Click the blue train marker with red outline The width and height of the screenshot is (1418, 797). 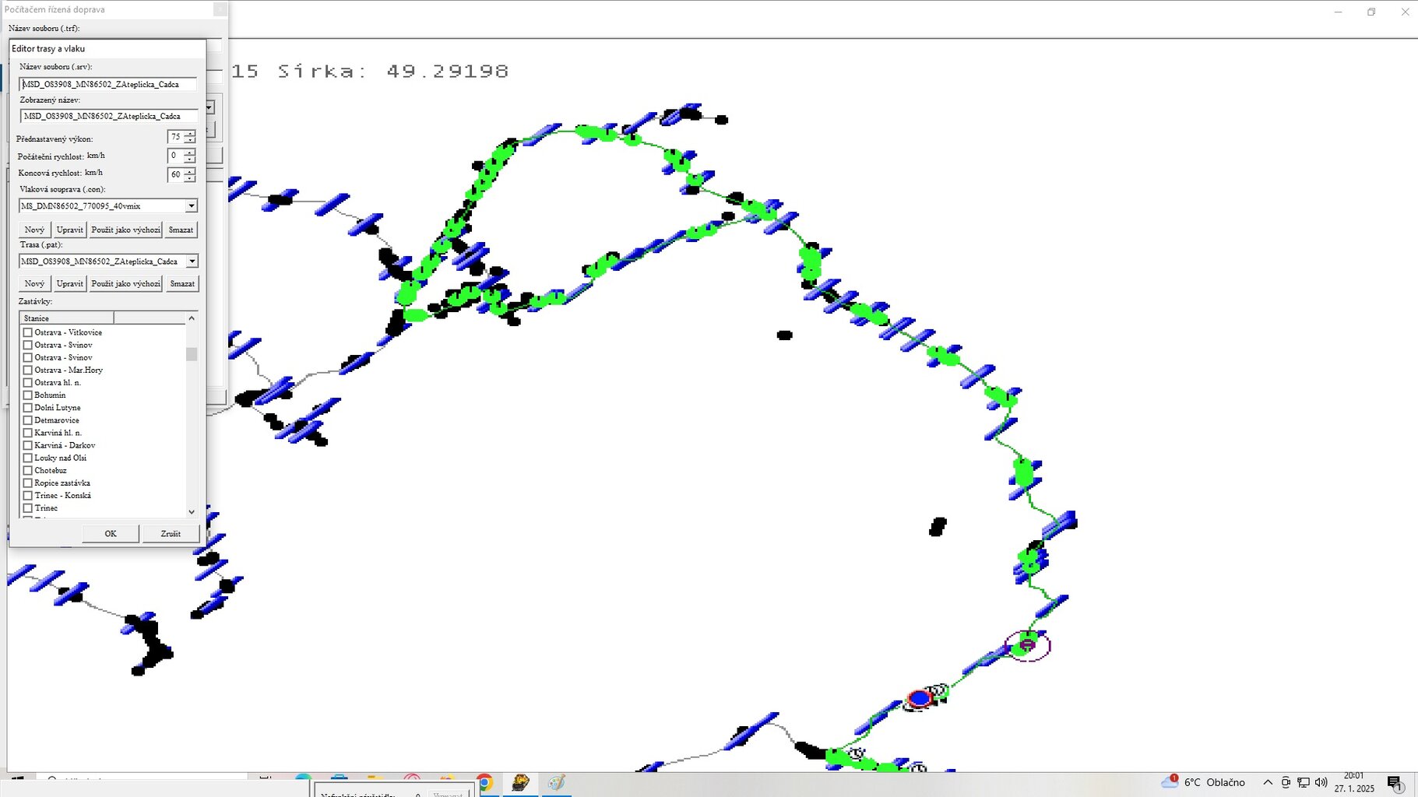click(920, 698)
